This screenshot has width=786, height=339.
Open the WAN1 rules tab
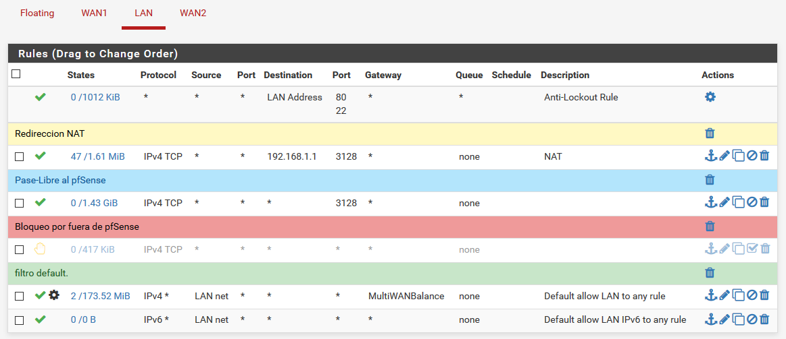tap(94, 13)
